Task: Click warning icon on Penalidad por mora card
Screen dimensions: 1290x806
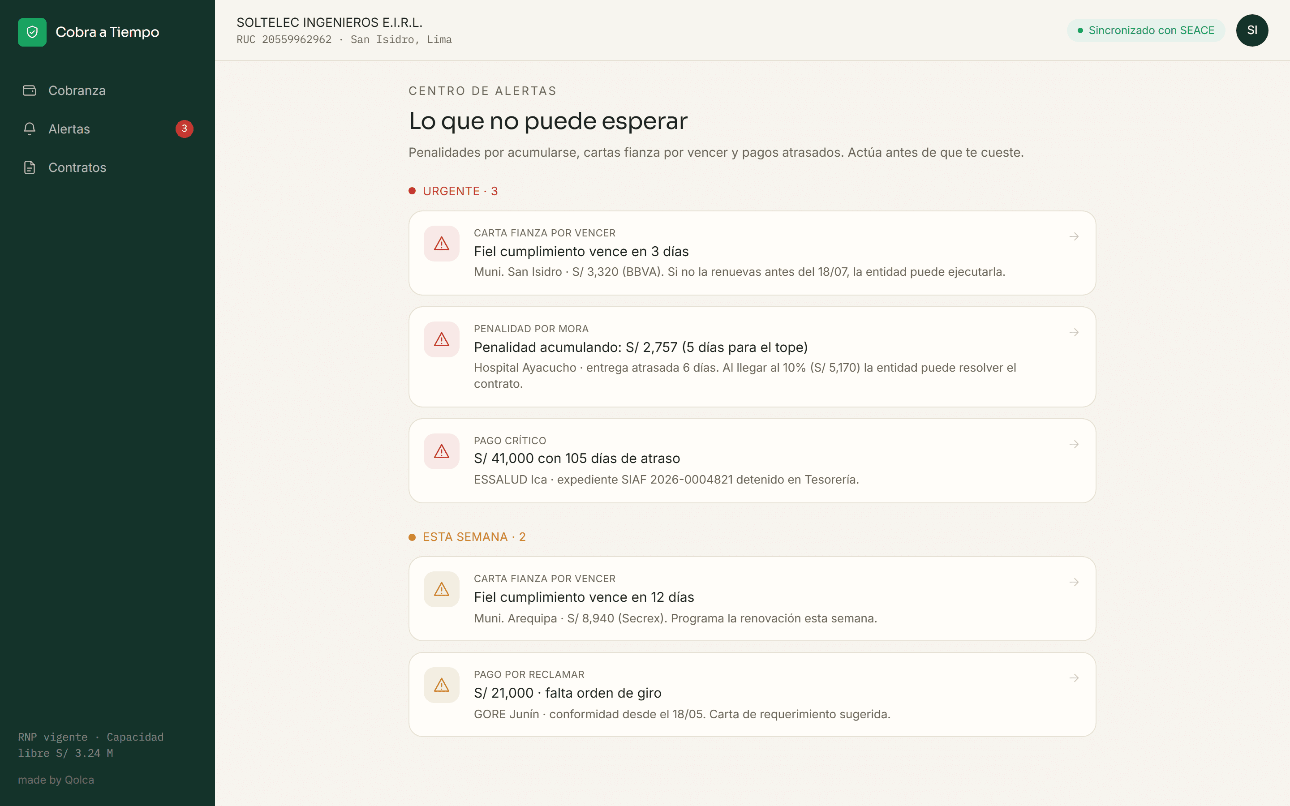Action: click(441, 339)
